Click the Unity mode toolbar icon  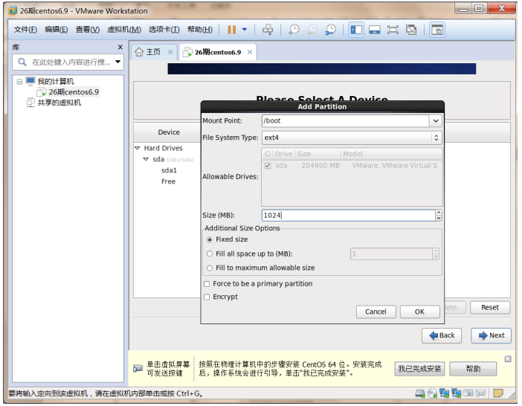pos(411,30)
